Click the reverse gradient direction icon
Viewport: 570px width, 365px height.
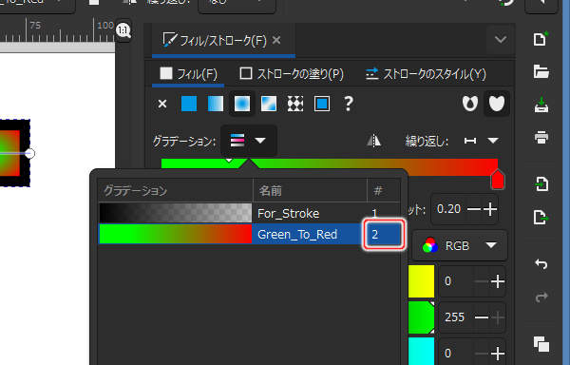[x=373, y=141]
